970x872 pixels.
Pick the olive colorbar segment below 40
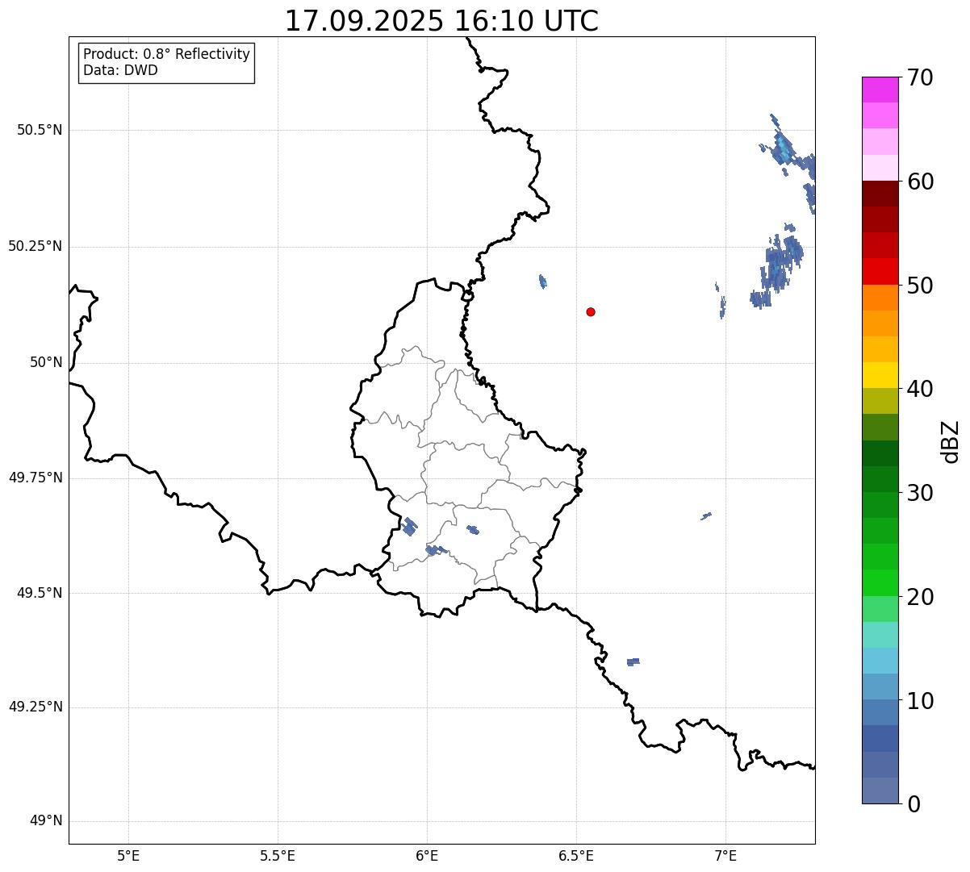tap(880, 401)
